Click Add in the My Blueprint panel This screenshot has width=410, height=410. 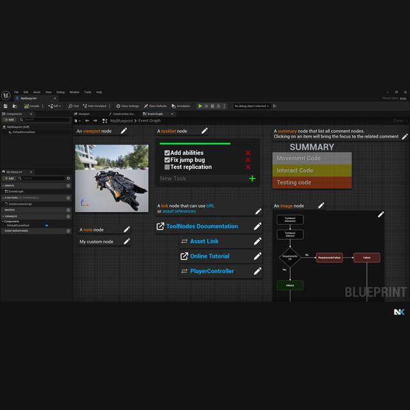[x=9, y=178]
